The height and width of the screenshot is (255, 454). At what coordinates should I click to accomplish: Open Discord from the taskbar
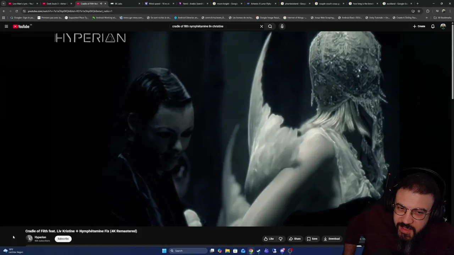(x=282, y=251)
